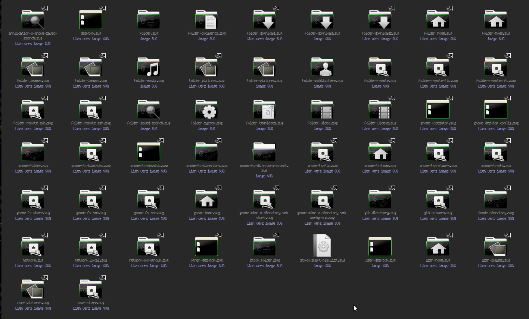This screenshot has height=319, width=529.
Task: Select the user-desktop.svg image icon
Action: click(380, 246)
